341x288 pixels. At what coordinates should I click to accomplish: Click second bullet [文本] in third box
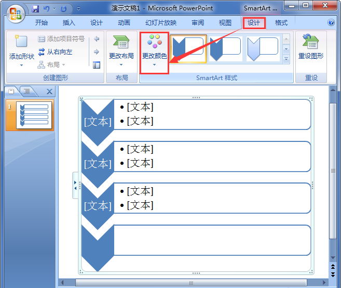pos(140,205)
